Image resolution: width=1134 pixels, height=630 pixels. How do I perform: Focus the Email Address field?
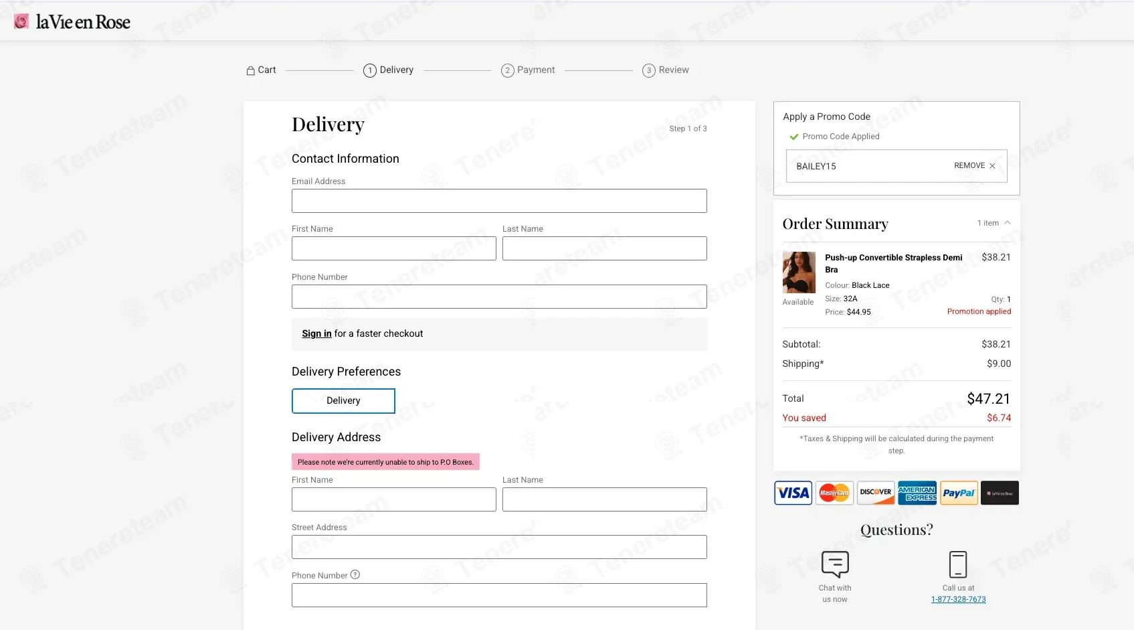[499, 201]
